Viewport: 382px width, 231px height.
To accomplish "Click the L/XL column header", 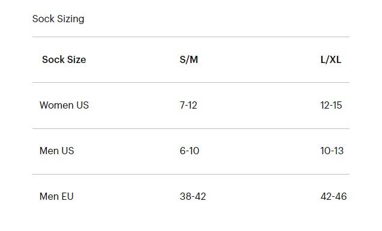I will pyautogui.click(x=330, y=59).
